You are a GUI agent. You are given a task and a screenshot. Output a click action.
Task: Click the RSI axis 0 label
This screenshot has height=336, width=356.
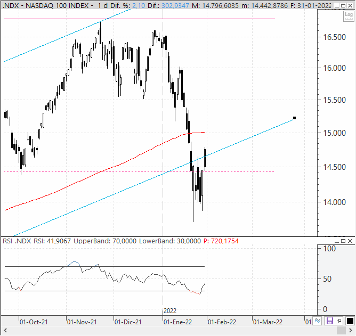(325, 309)
